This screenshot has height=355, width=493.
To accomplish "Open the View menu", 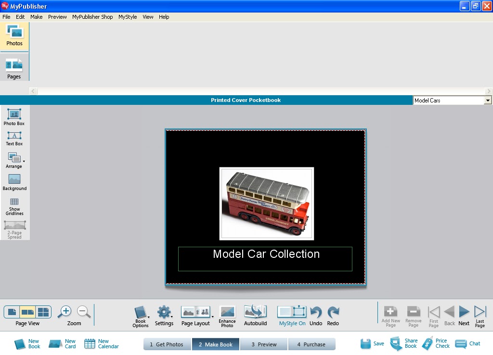I will [x=148, y=17].
